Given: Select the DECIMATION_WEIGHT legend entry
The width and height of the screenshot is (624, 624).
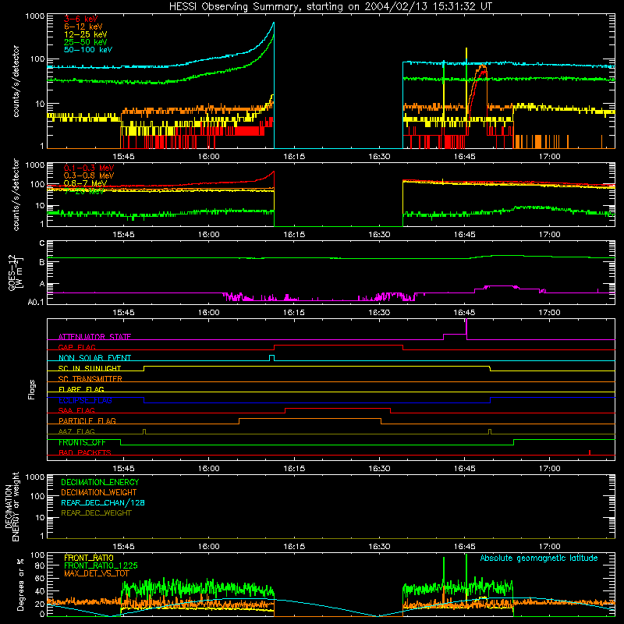Looking at the screenshot, I should pyautogui.click(x=99, y=492).
